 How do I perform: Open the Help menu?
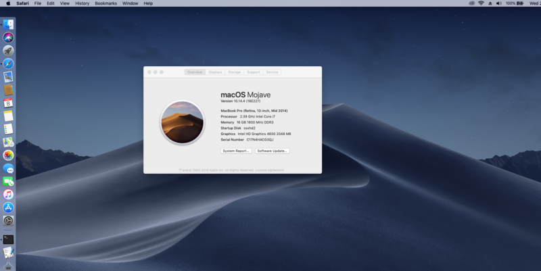[148, 3]
